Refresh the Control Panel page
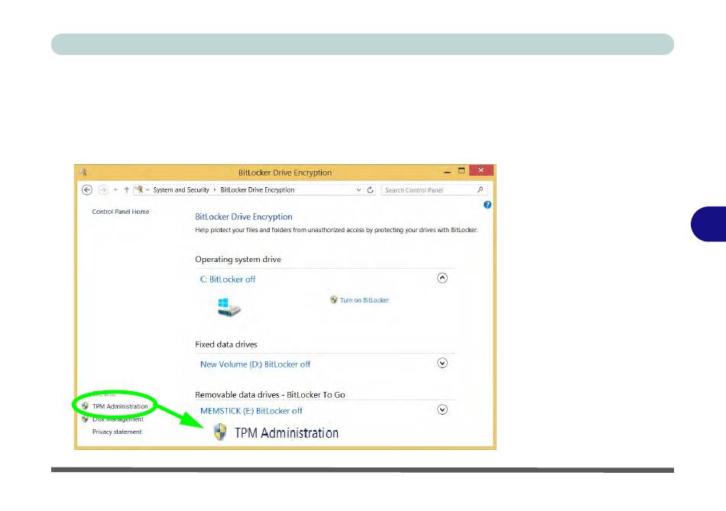Screen dimensions: 726x511 tap(370, 189)
